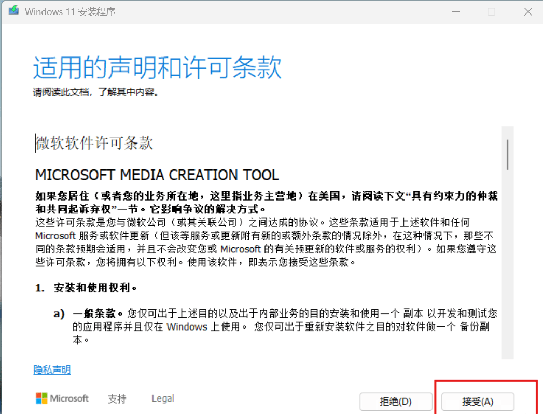Click the Windows 11 Setup title bar icon
The height and width of the screenshot is (414, 543).
(13, 11)
